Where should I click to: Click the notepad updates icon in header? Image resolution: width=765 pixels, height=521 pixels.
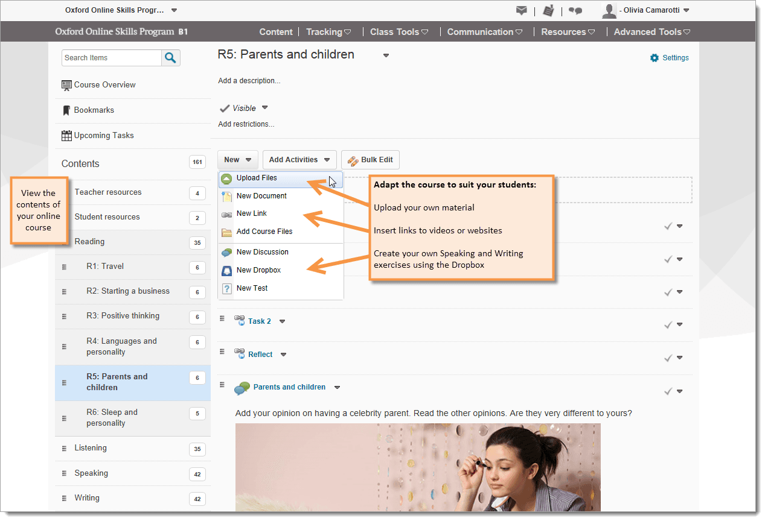click(548, 10)
